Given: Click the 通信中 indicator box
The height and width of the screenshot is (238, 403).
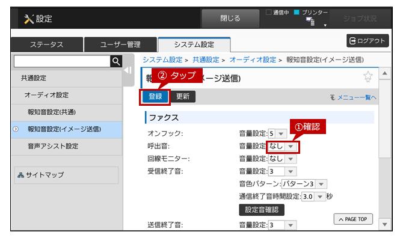Looking at the screenshot, I should click(x=269, y=13).
